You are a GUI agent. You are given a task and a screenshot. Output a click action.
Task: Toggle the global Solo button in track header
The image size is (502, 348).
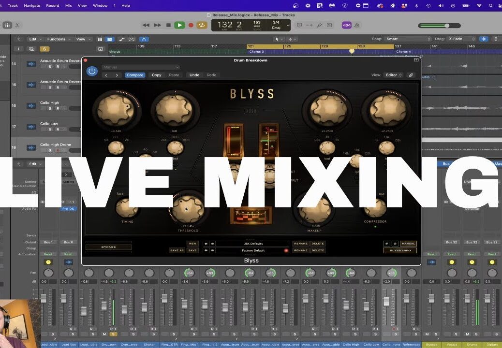point(44,49)
